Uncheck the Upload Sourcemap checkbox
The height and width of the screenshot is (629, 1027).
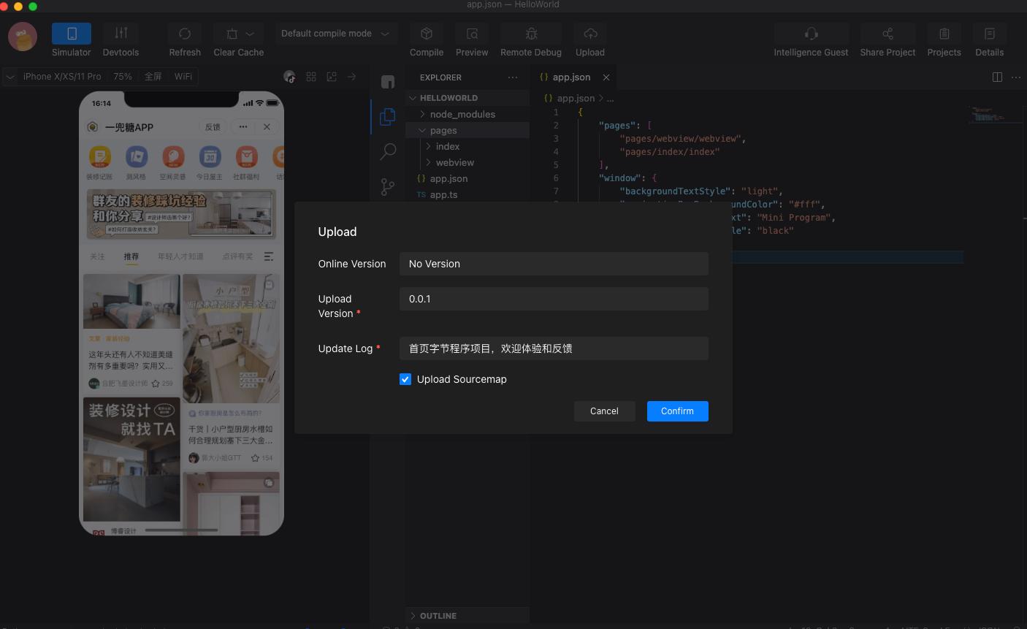(405, 379)
